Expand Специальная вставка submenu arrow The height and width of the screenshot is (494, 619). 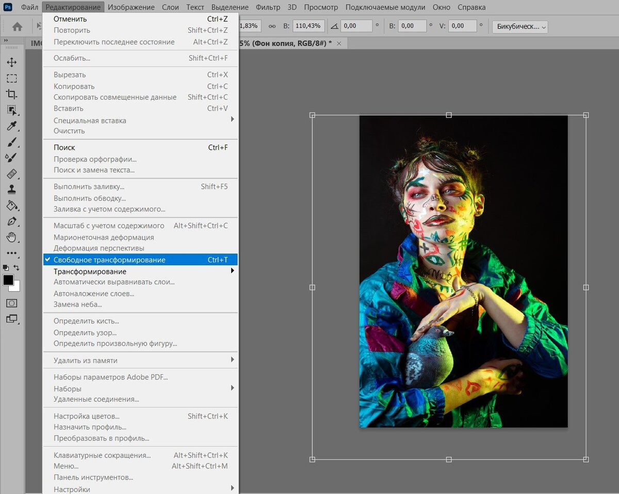(x=232, y=120)
